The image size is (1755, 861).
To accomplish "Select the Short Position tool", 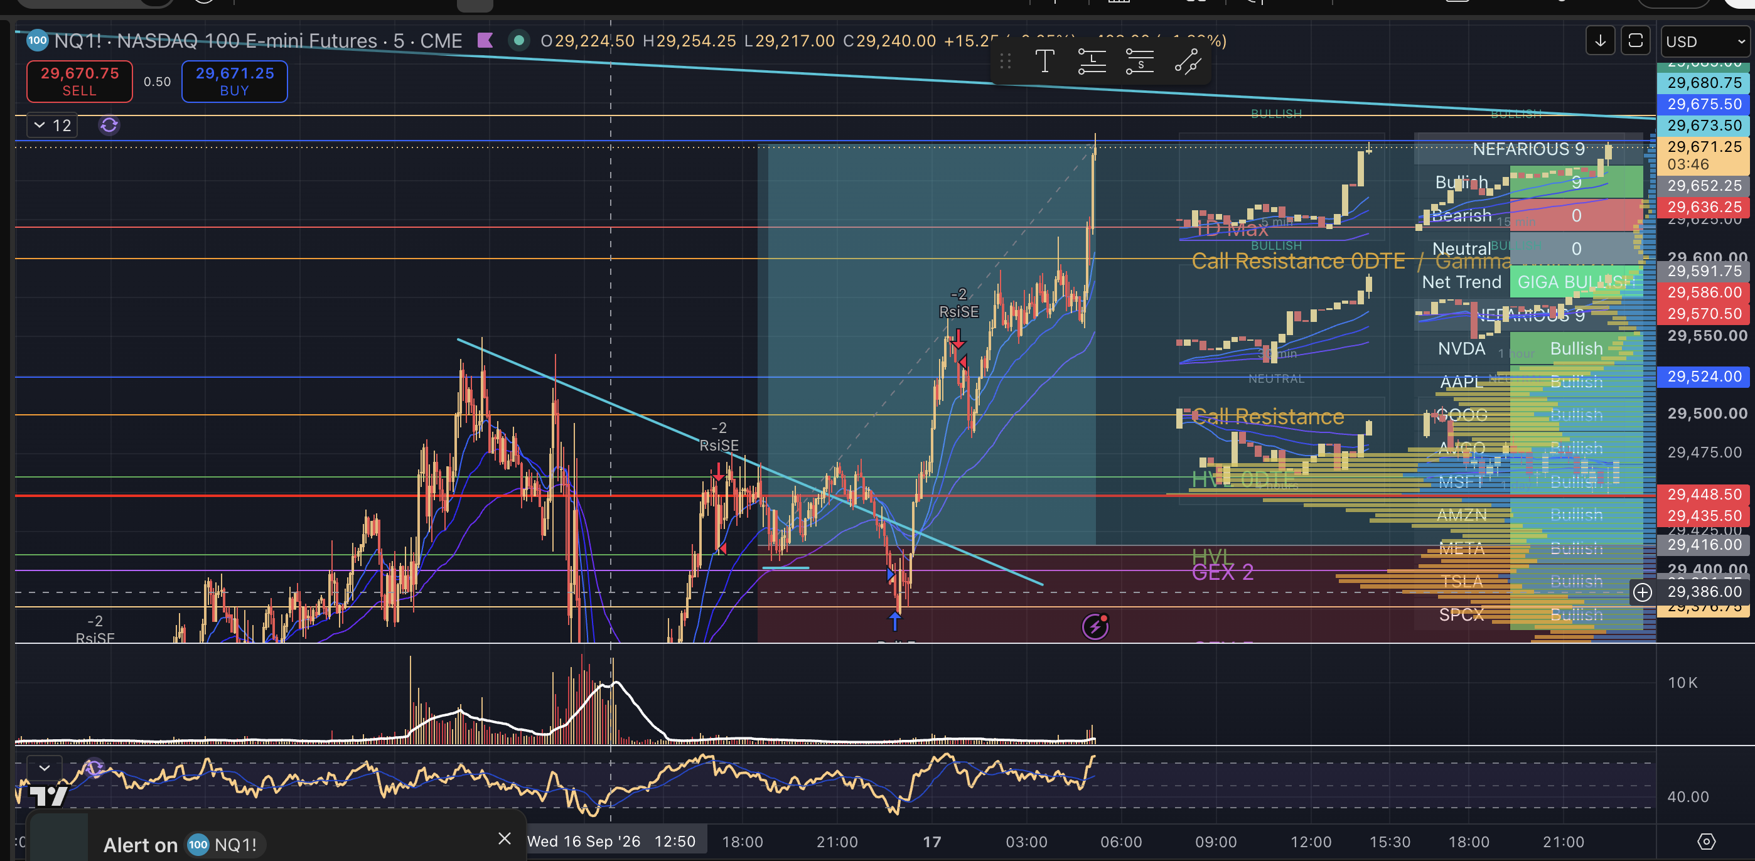I will 1140,62.
